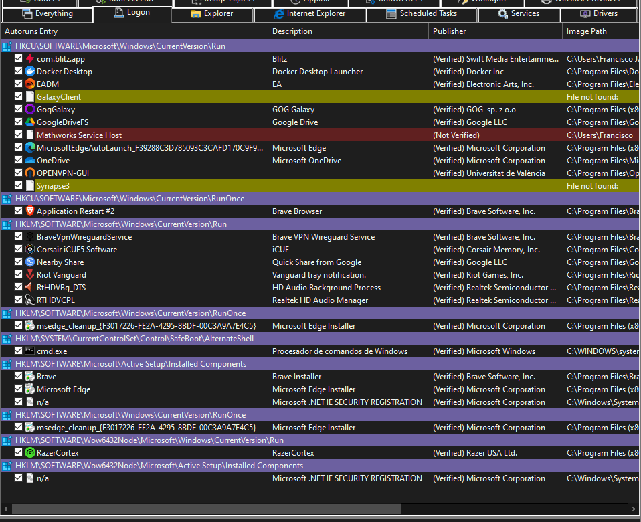Click the Brave lion icon for Application Restart #2
Viewport: 641px width, 522px height.
[30, 211]
